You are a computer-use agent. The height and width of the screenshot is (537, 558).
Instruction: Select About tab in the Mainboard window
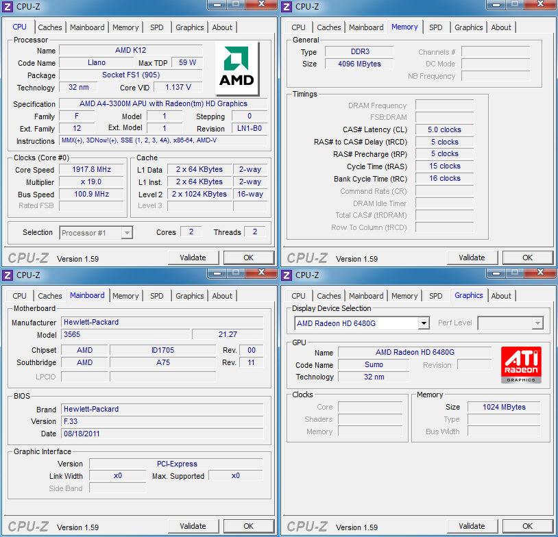[222, 296]
